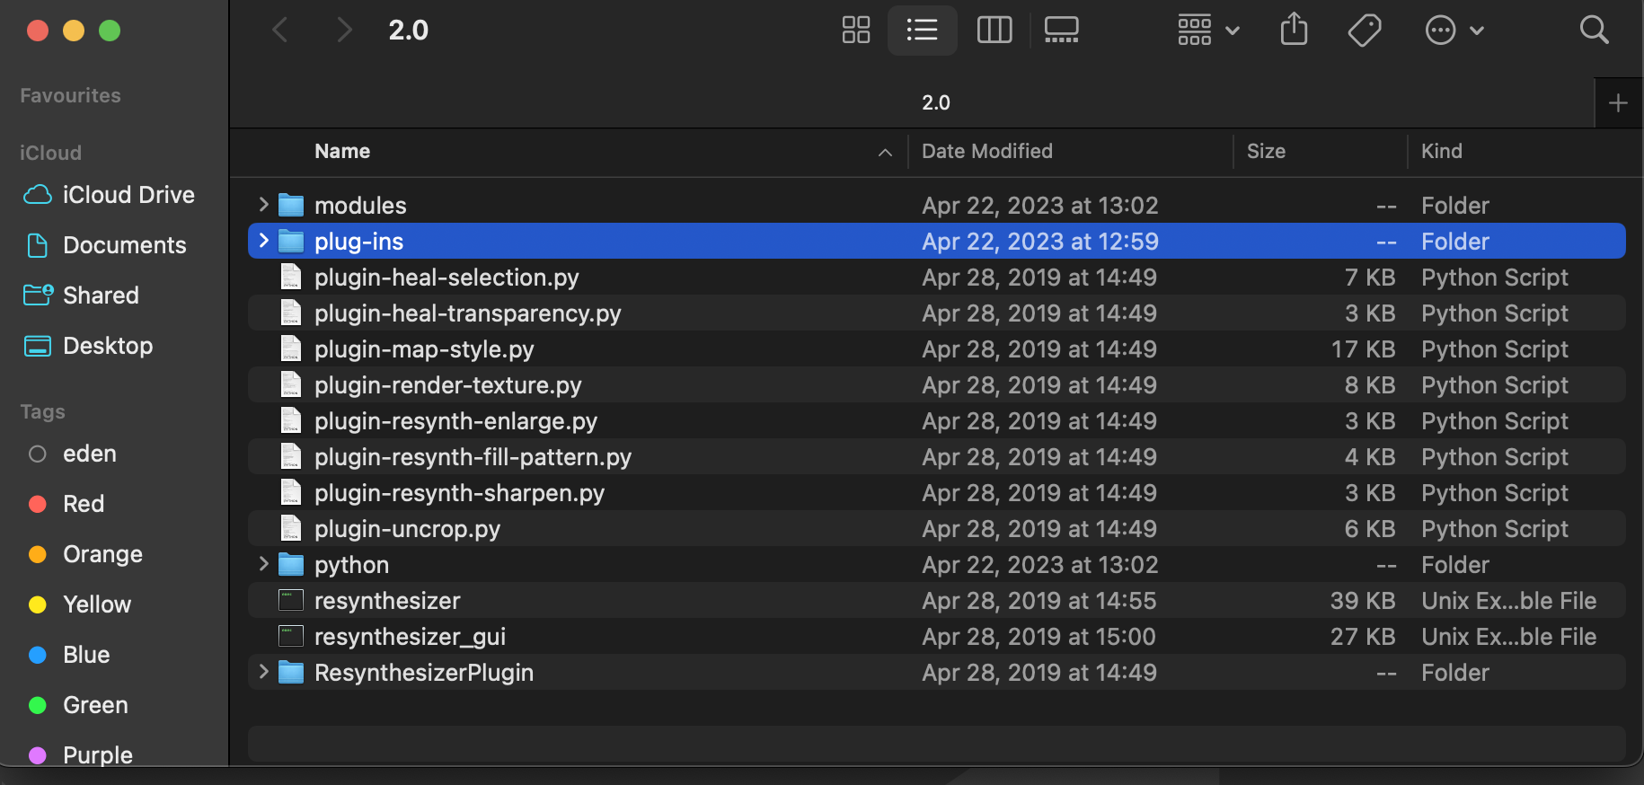Viewport: 1644px width, 785px height.
Task: Open Desktop from the sidebar
Action: (x=107, y=346)
